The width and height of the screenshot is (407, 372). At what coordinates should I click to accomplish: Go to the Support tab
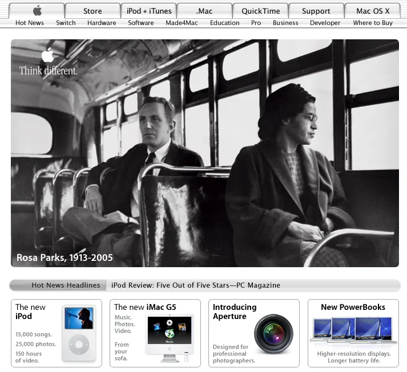point(316,11)
